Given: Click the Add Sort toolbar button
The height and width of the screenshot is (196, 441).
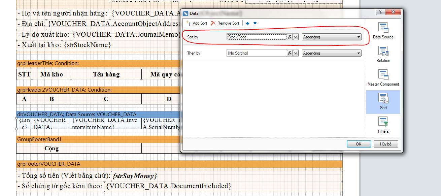Looking at the screenshot, I should click(197, 23).
